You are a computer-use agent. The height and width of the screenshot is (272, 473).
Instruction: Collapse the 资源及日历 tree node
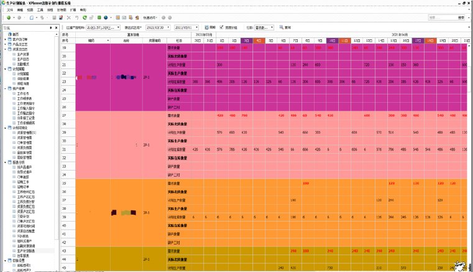point(5,49)
